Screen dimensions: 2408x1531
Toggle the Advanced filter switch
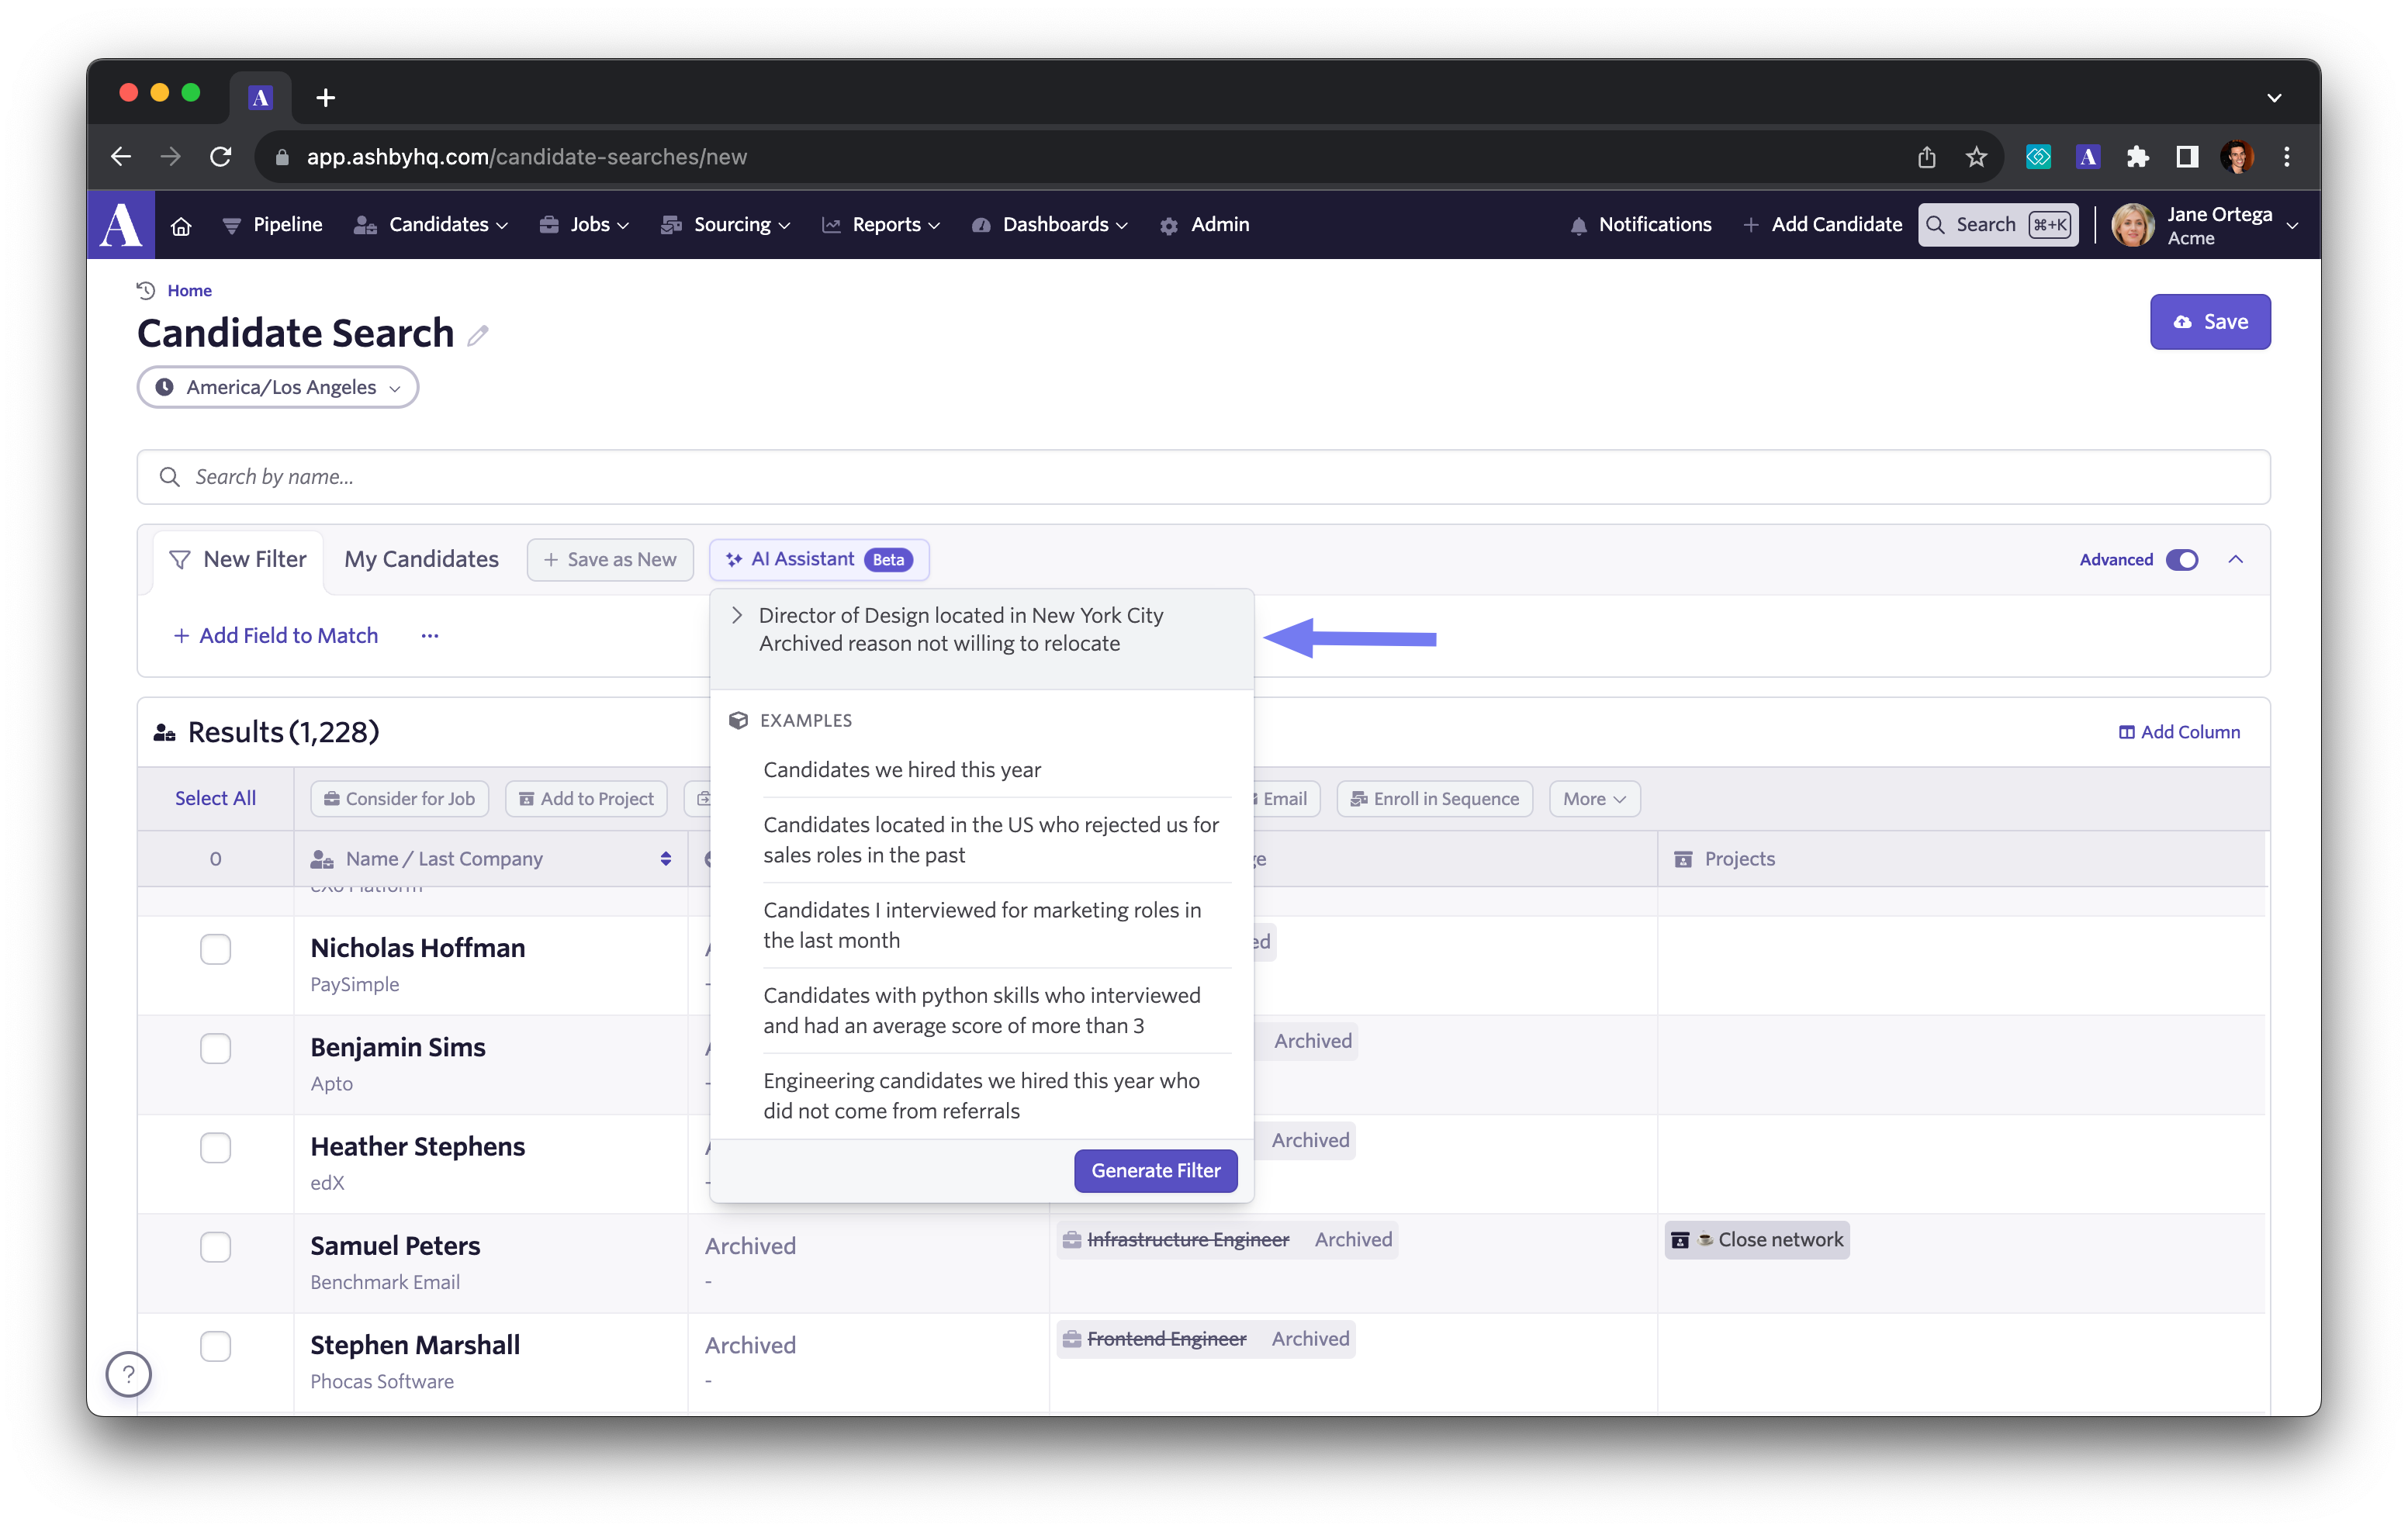(x=2182, y=560)
